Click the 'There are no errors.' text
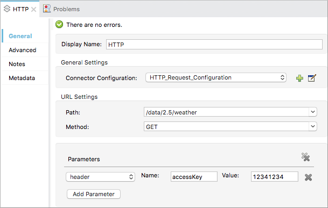 tap(94, 25)
